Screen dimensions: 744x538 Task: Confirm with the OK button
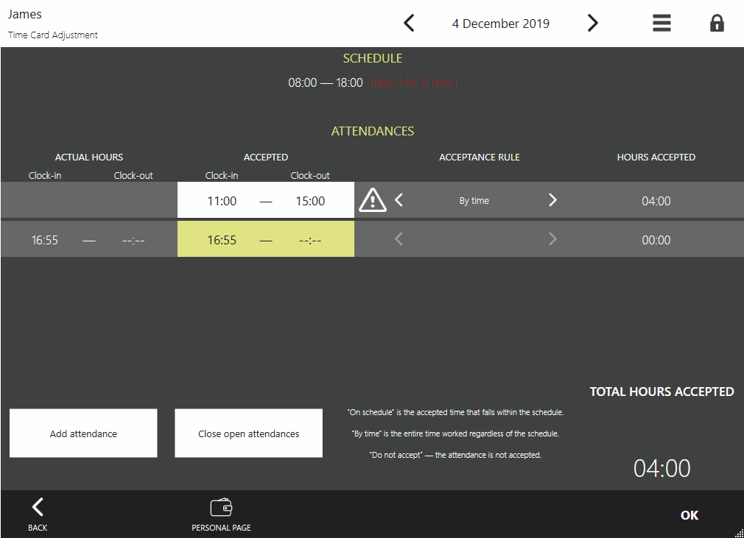click(689, 515)
